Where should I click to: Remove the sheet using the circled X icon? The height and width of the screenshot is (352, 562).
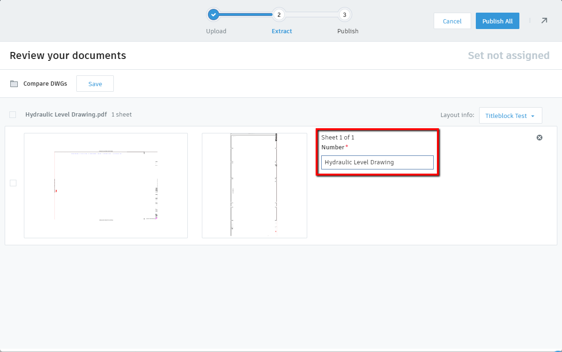click(540, 138)
